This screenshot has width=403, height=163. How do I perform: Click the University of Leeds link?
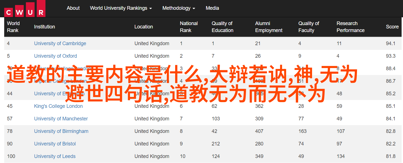tap(55, 156)
